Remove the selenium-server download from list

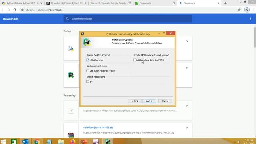[x=187, y=106]
